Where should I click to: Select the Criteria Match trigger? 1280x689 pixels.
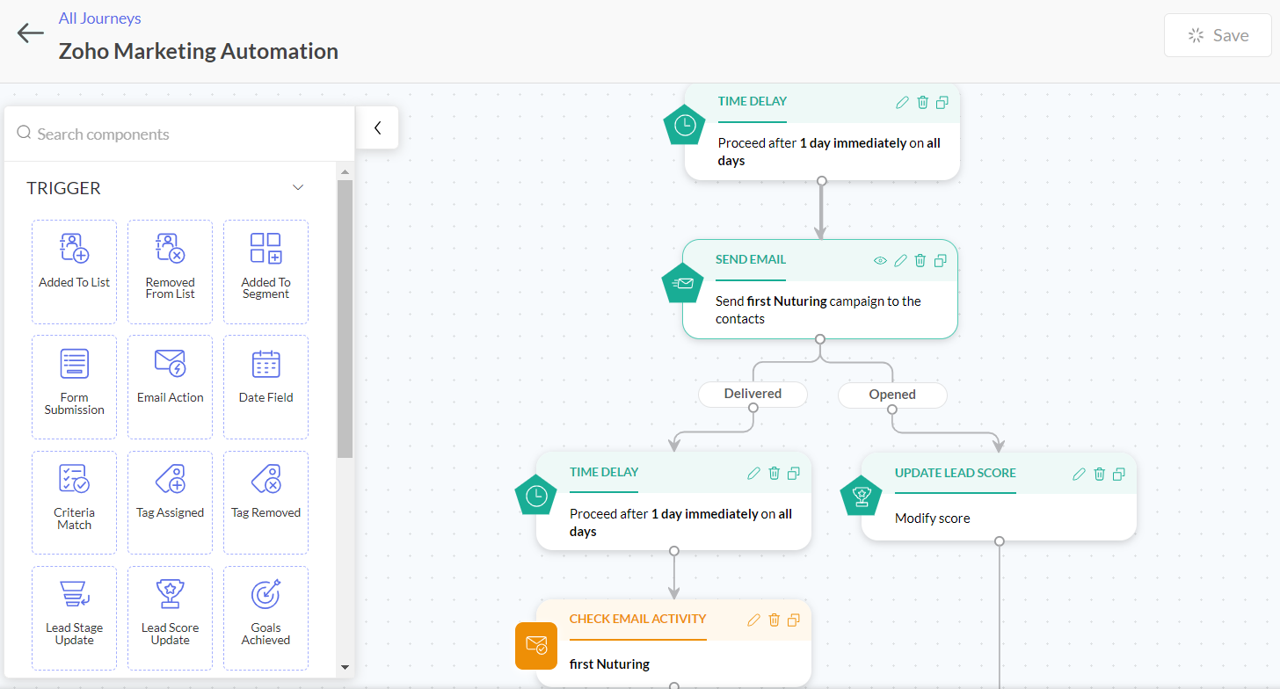pyautogui.click(x=75, y=502)
